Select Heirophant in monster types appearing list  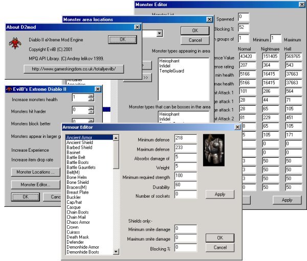[x=169, y=61]
